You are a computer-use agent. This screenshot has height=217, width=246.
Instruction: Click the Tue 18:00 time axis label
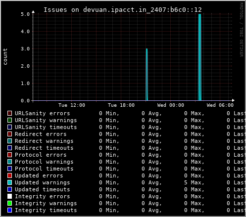[x=121, y=105]
